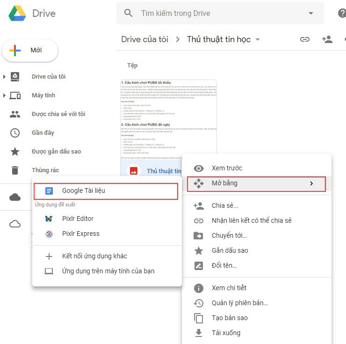
Task: Click the Mới new button
Action: [30, 51]
